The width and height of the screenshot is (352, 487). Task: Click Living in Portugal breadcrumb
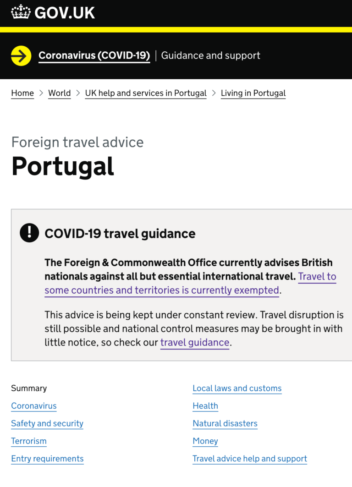click(x=253, y=93)
